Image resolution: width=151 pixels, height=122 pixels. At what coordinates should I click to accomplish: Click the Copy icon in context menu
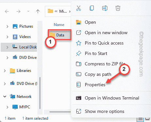[92, 8]
